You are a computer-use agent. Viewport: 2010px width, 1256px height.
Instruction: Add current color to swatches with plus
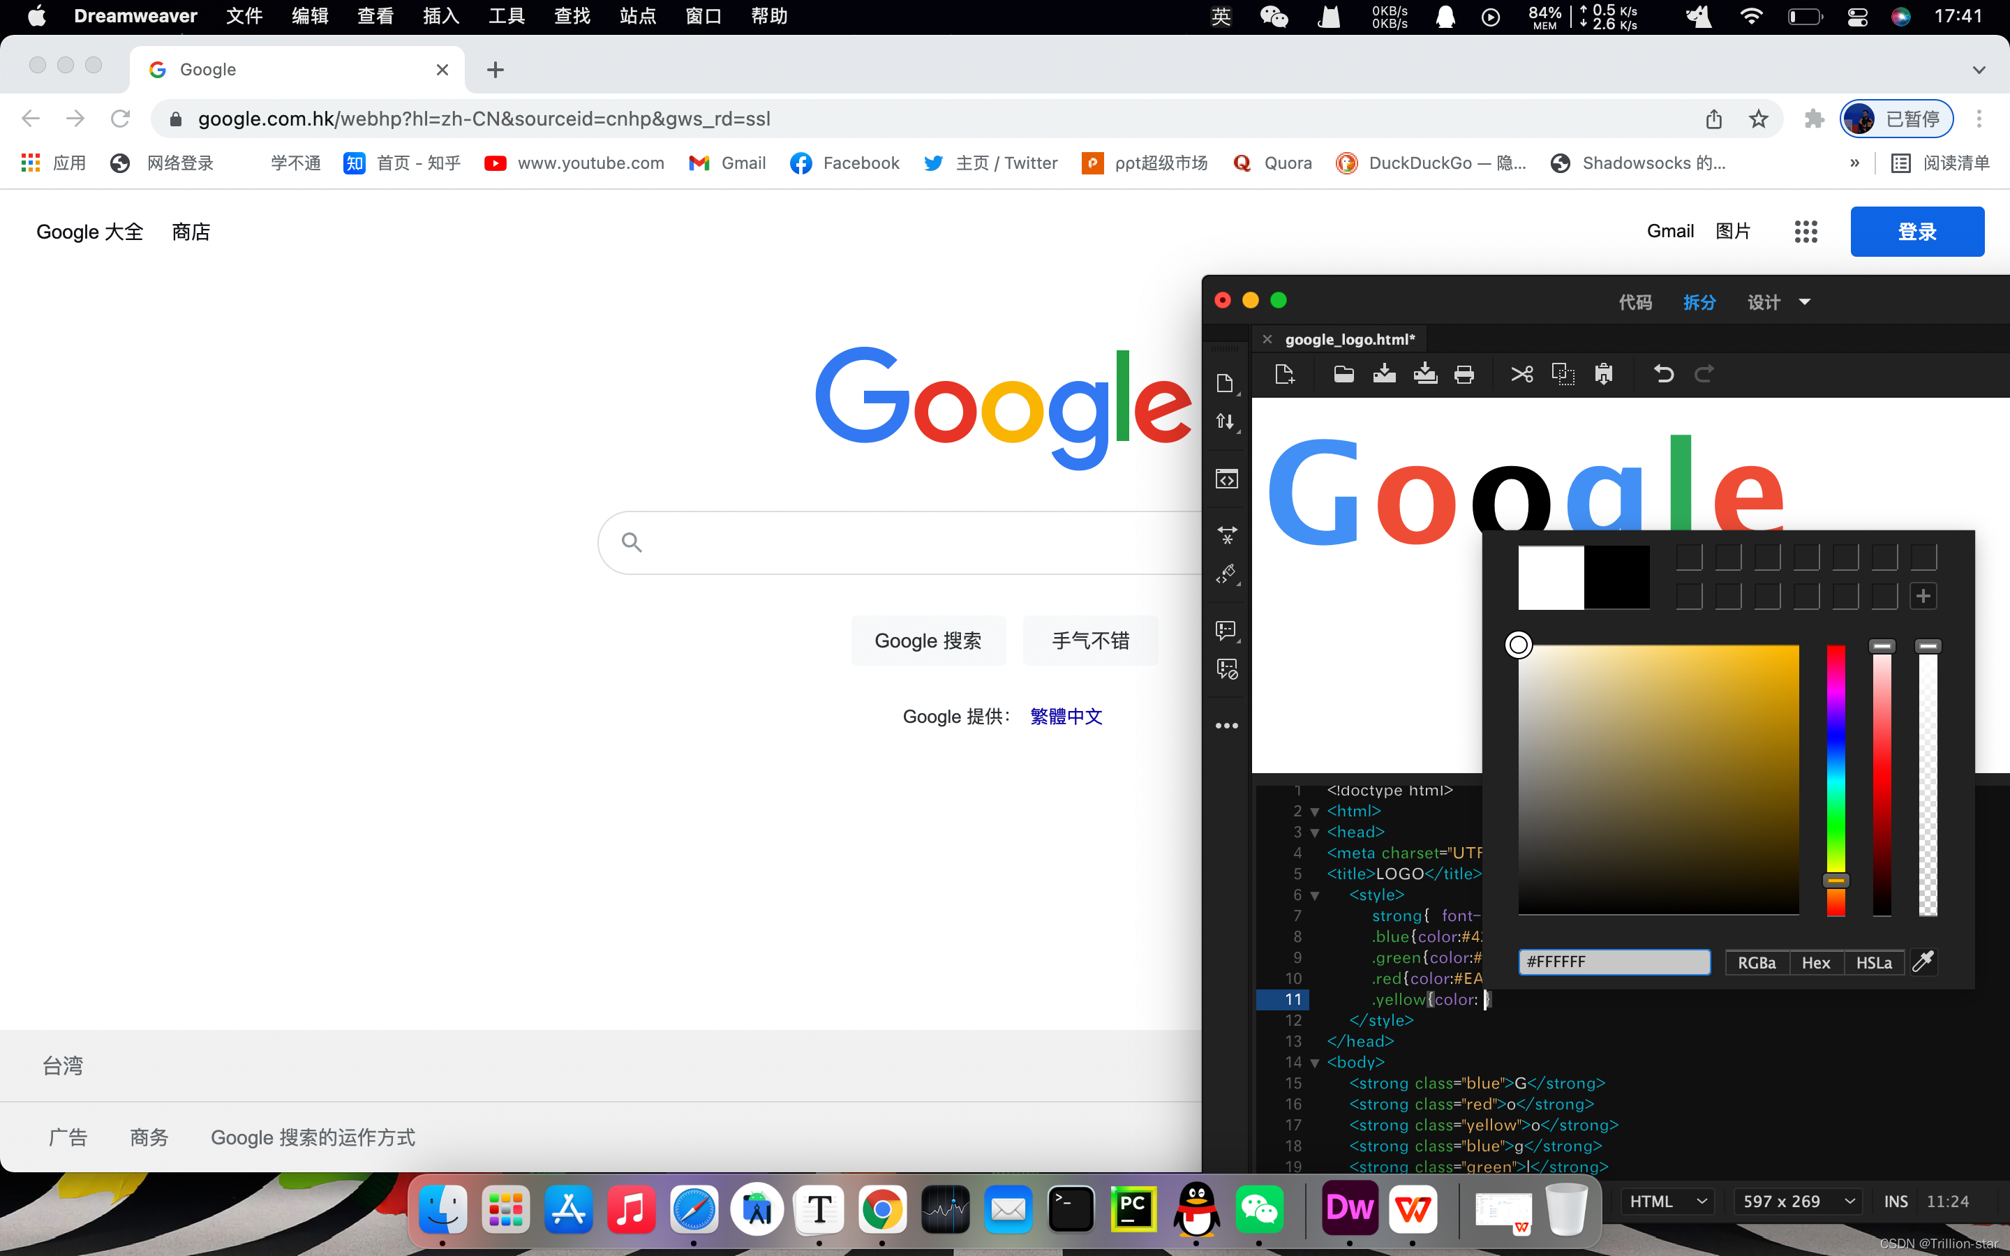(1923, 596)
